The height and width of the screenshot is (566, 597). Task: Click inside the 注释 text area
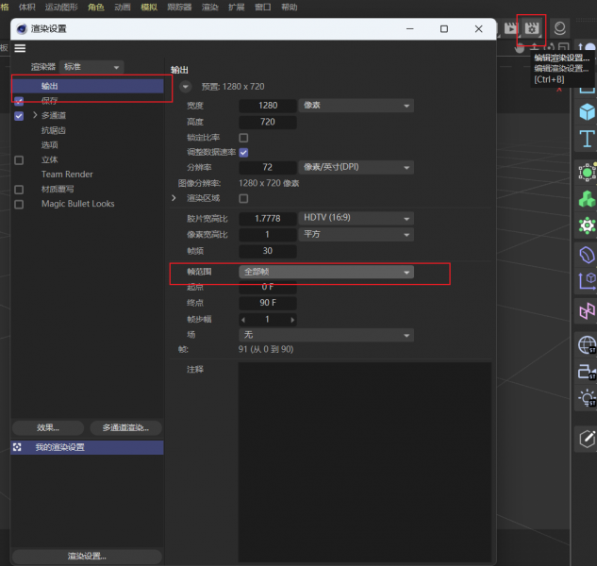click(365, 462)
